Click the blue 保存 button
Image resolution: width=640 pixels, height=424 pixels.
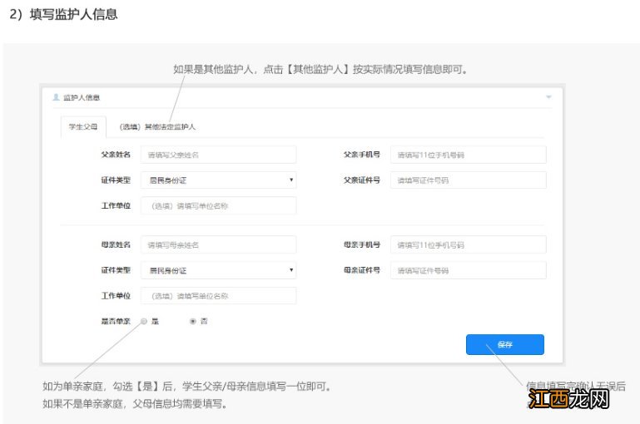pyautogui.click(x=505, y=344)
